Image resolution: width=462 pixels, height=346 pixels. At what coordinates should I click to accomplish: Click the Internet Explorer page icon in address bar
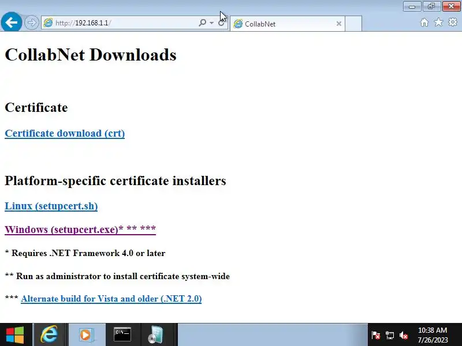(48, 22)
